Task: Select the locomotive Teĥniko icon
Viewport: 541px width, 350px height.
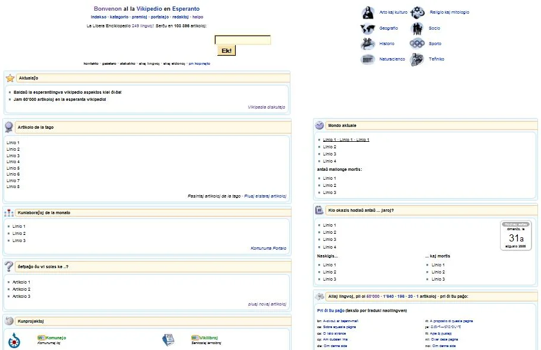Action: [417, 59]
